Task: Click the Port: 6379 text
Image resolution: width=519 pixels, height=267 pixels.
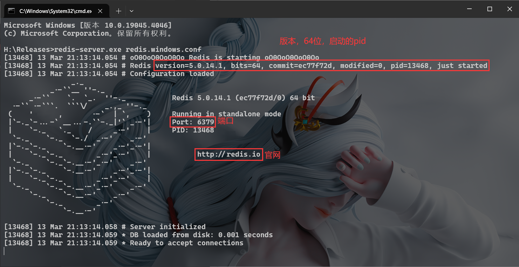Action: click(193, 122)
